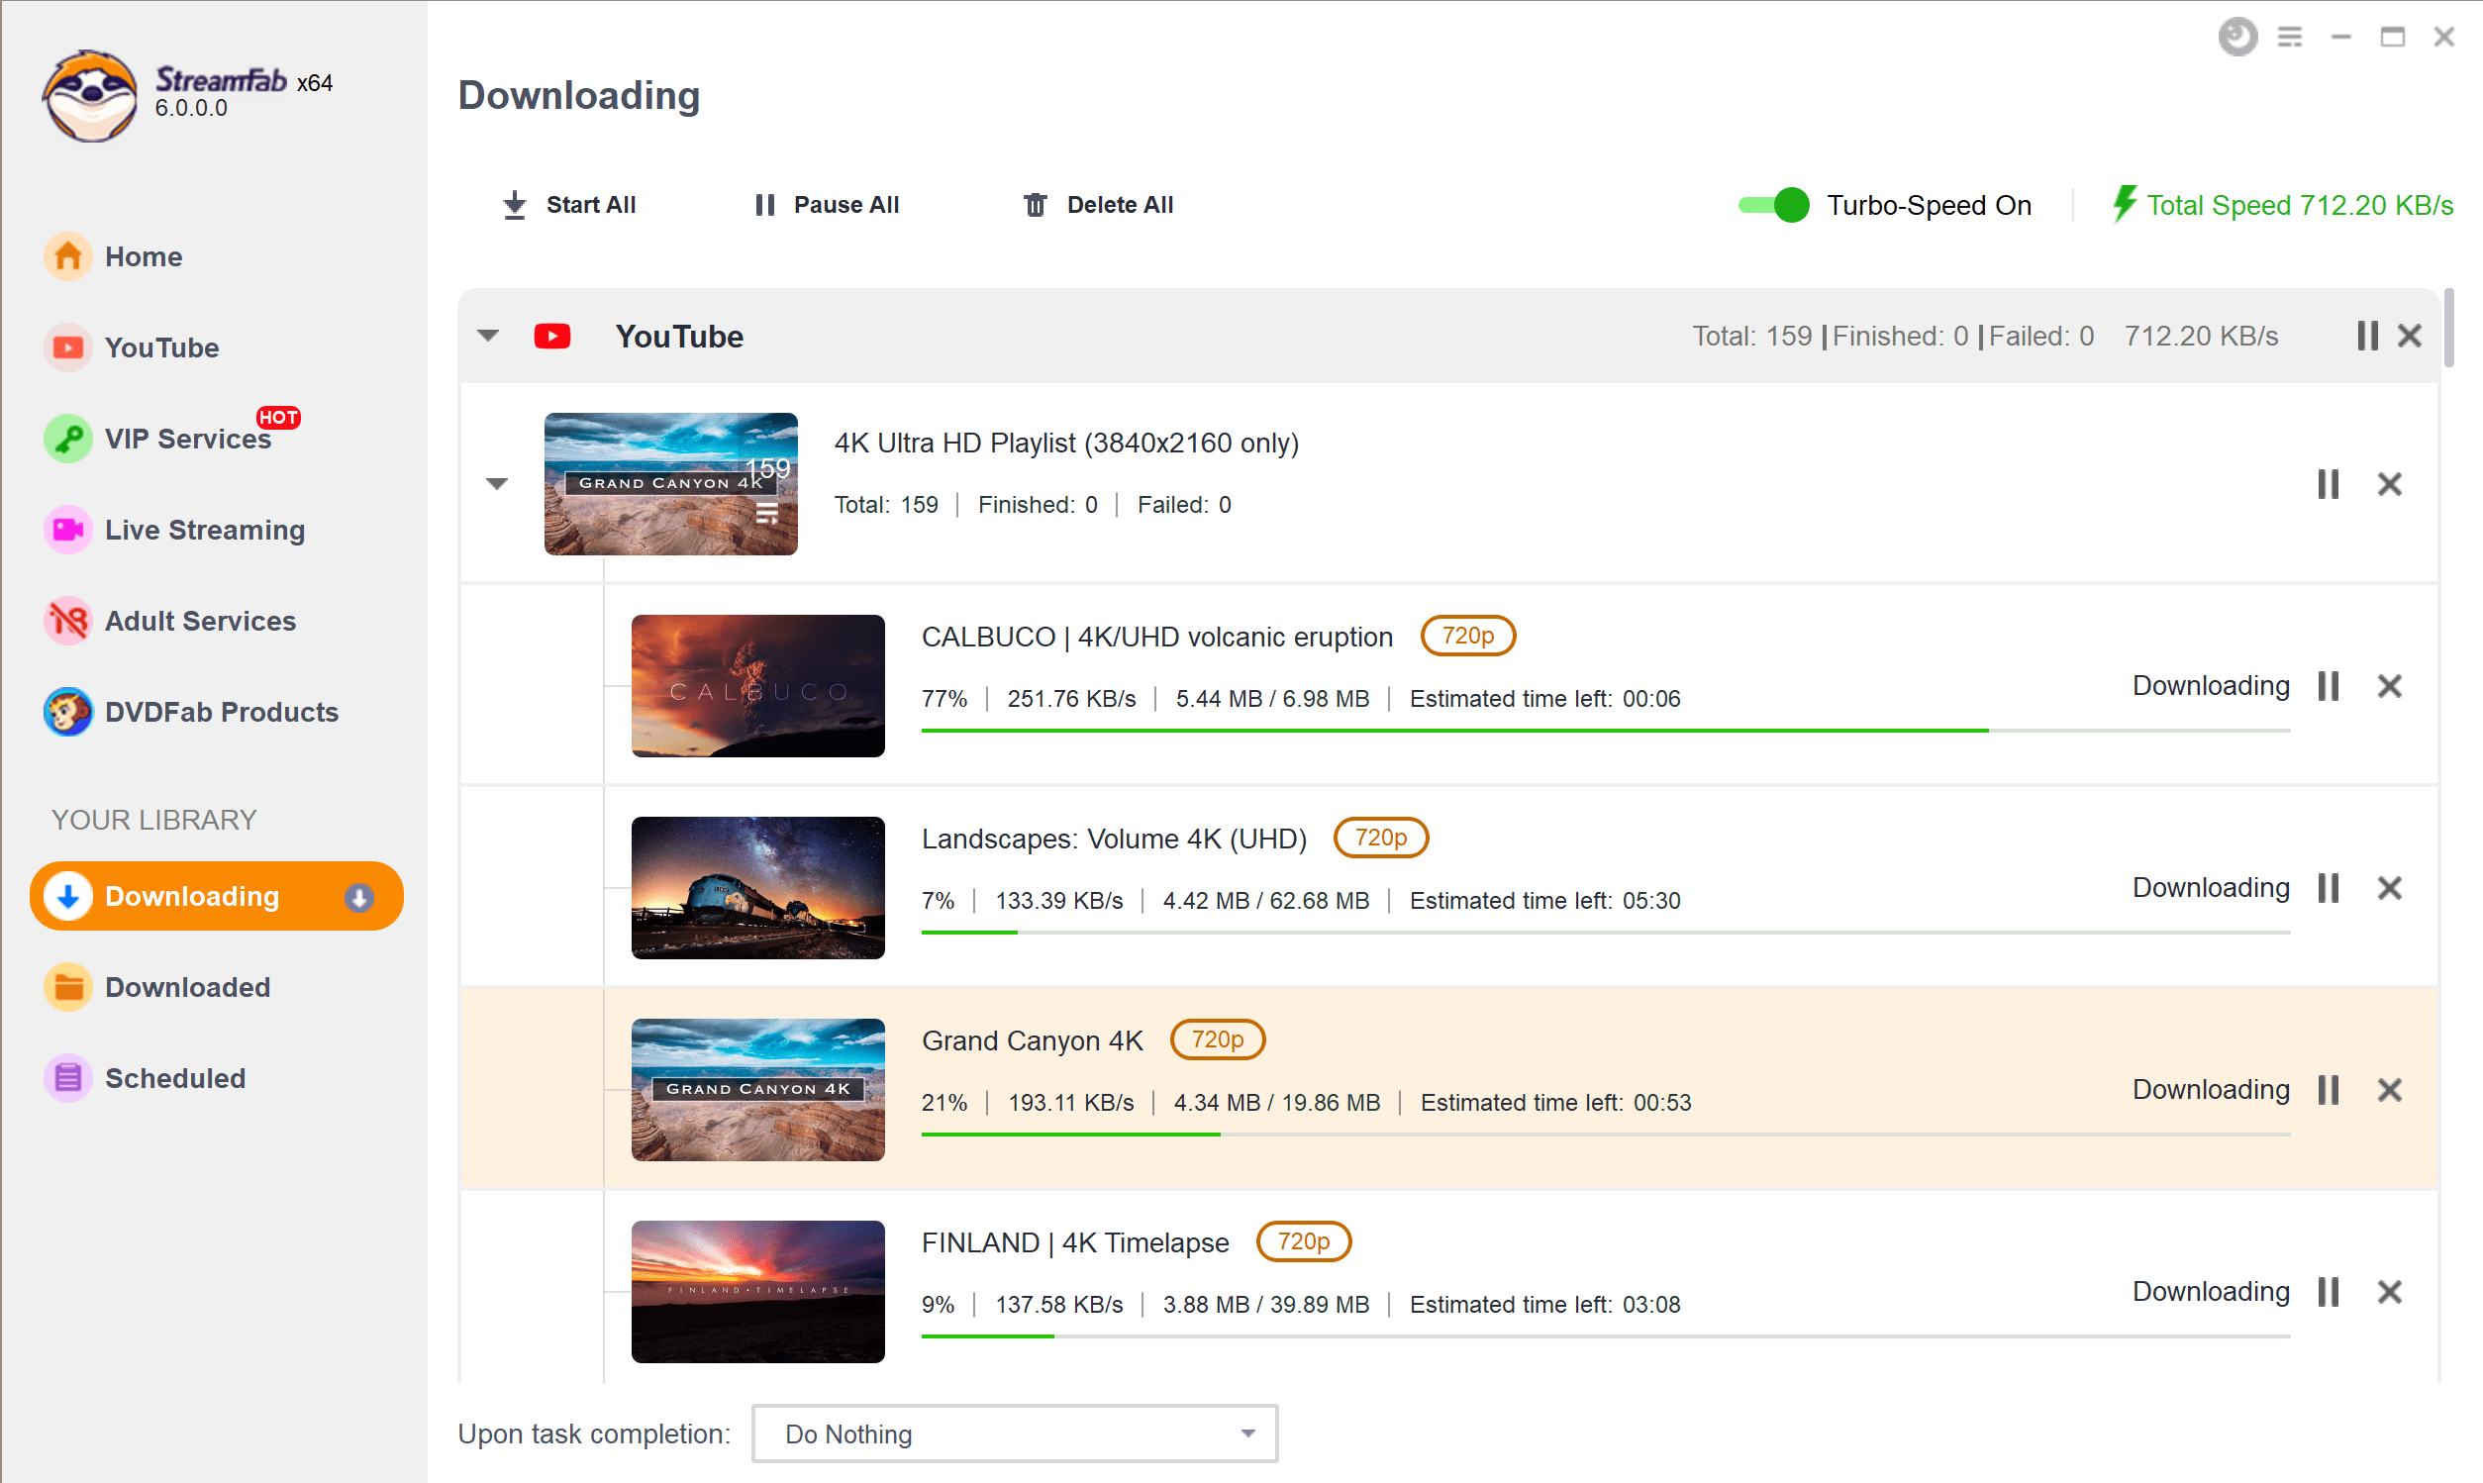Click DVDFab Products icon
This screenshot has width=2483, height=1483.
[67, 713]
